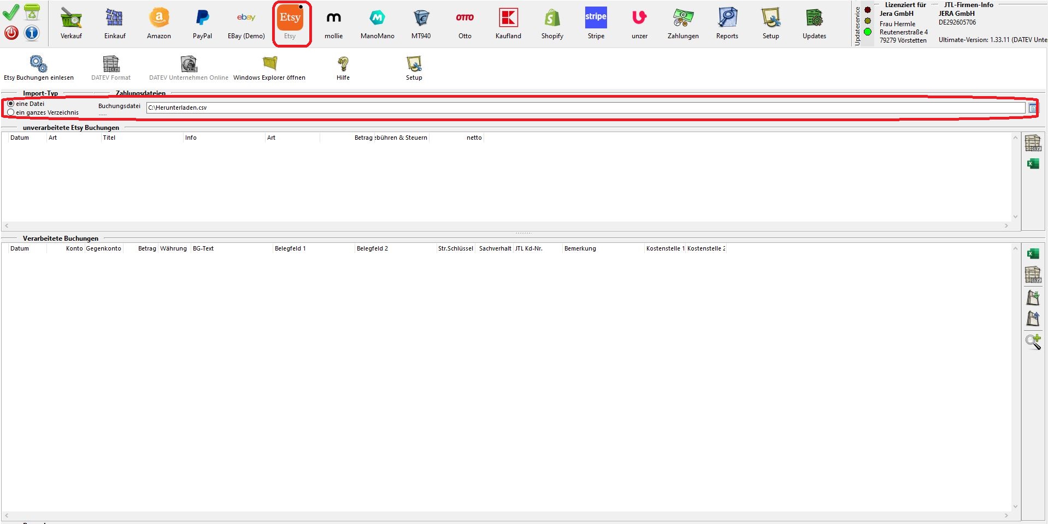The width and height of the screenshot is (1048, 524).
Task: Open the Kaufland marketplace icon
Action: pyautogui.click(x=508, y=19)
